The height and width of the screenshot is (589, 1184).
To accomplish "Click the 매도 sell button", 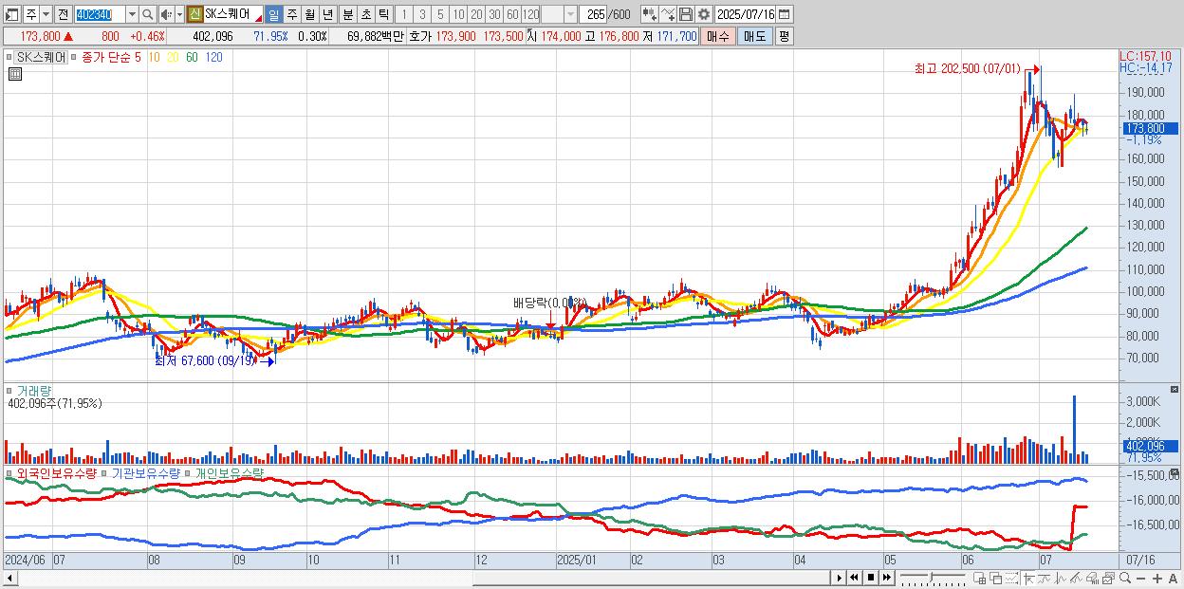I will point(755,36).
